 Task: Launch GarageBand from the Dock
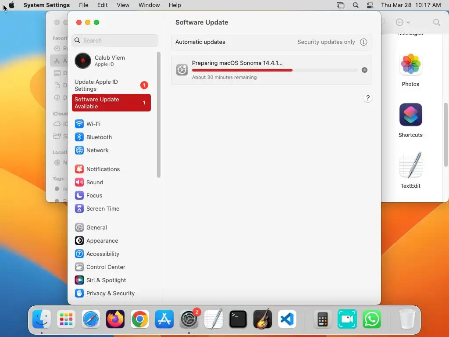point(263,319)
